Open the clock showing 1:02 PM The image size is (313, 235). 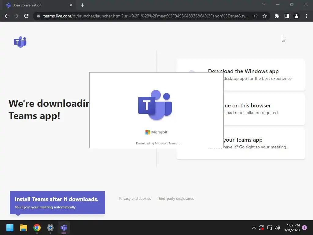292,228
